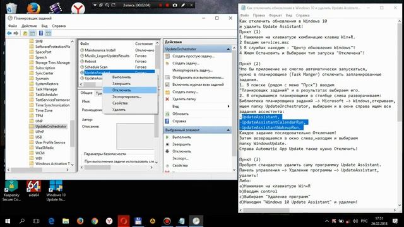Open the Windows 10 Update Assistant desktop icon
The height and width of the screenshot is (227, 404).
tap(56, 190)
